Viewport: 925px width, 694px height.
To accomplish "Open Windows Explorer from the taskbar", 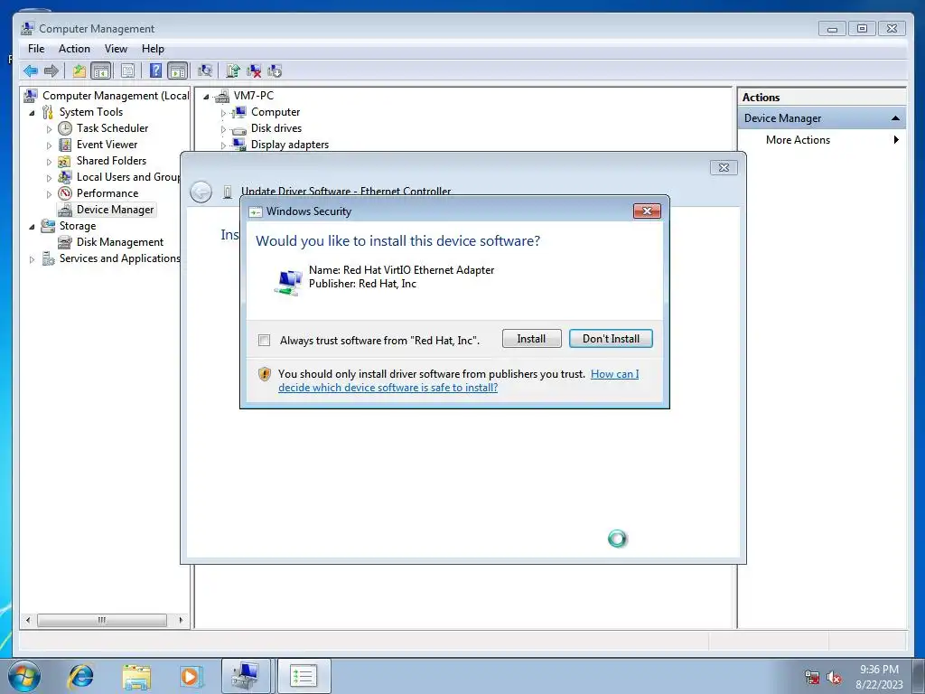I will [136, 676].
